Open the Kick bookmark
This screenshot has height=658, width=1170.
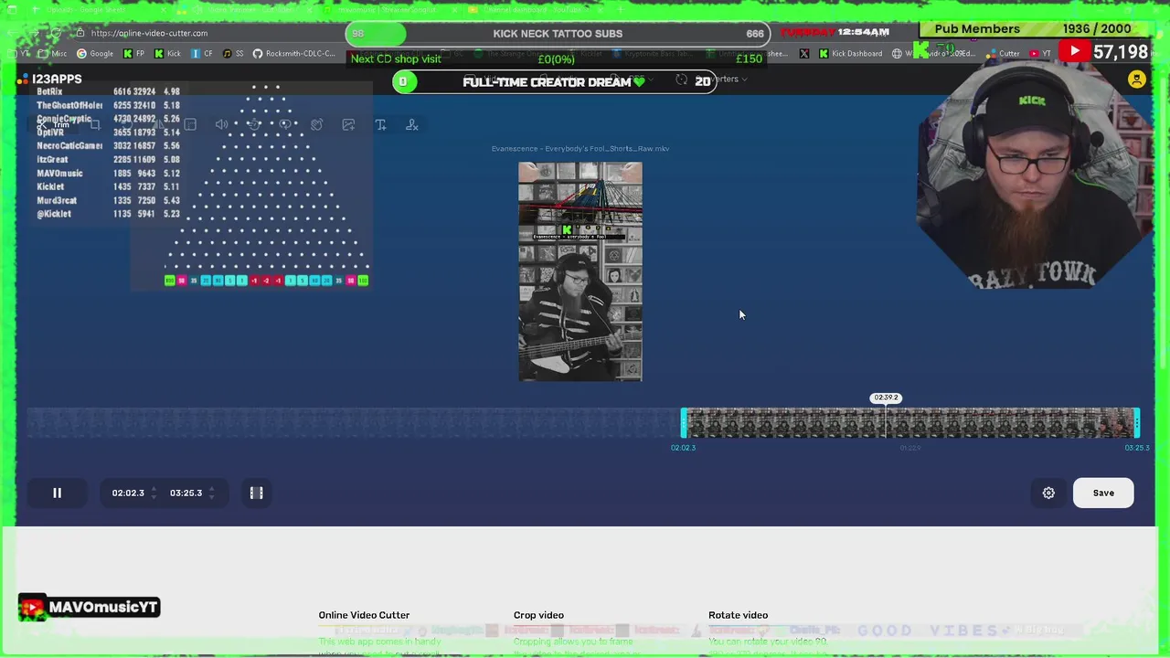click(167, 54)
